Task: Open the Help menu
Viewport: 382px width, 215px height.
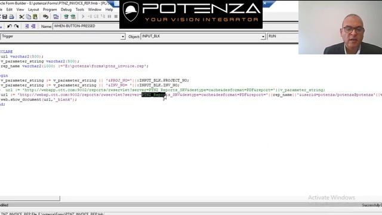Action: point(109,10)
